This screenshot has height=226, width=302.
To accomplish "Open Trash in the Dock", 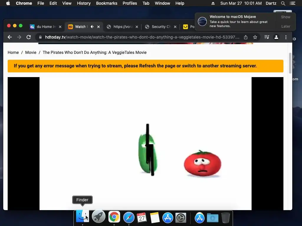I will click(225, 218).
